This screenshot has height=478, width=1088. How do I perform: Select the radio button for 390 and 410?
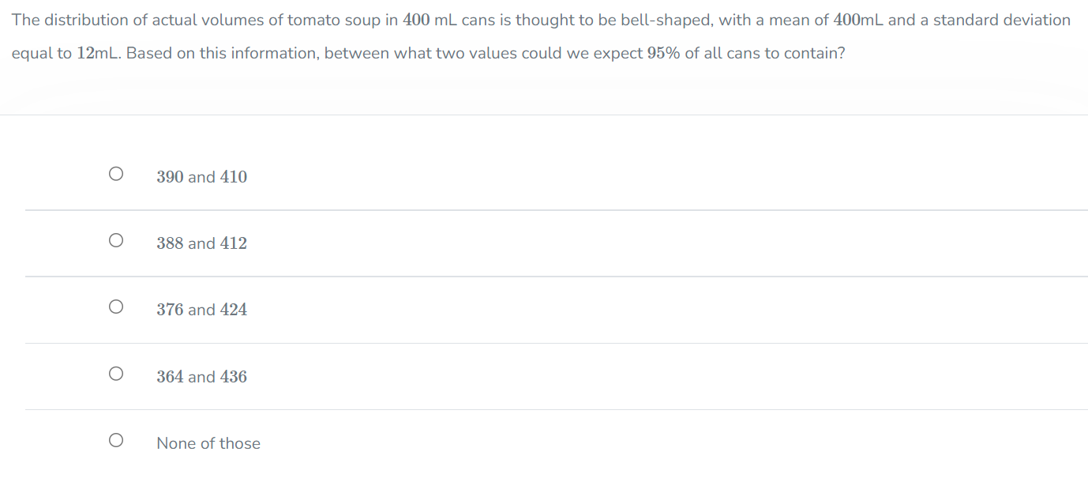coord(116,174)
